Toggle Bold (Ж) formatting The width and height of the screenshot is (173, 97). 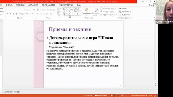click(8, 14)
